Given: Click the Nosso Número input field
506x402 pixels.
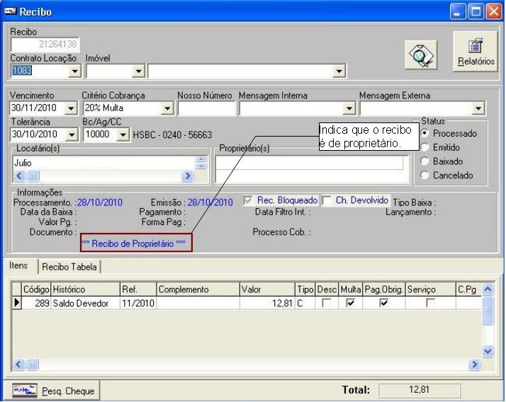Looking at the screenshot, I should pos(206,109).
